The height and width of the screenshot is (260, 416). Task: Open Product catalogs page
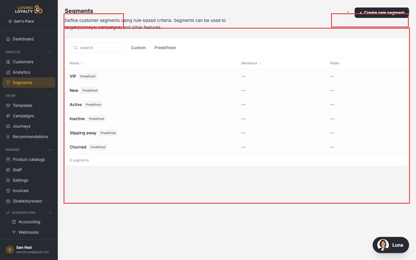point(29,159)
